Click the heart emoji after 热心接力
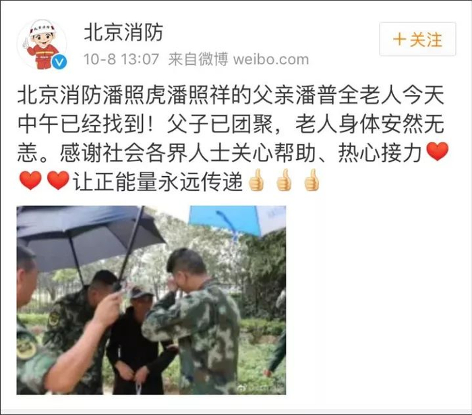472x415 pixels. (437, 151)
